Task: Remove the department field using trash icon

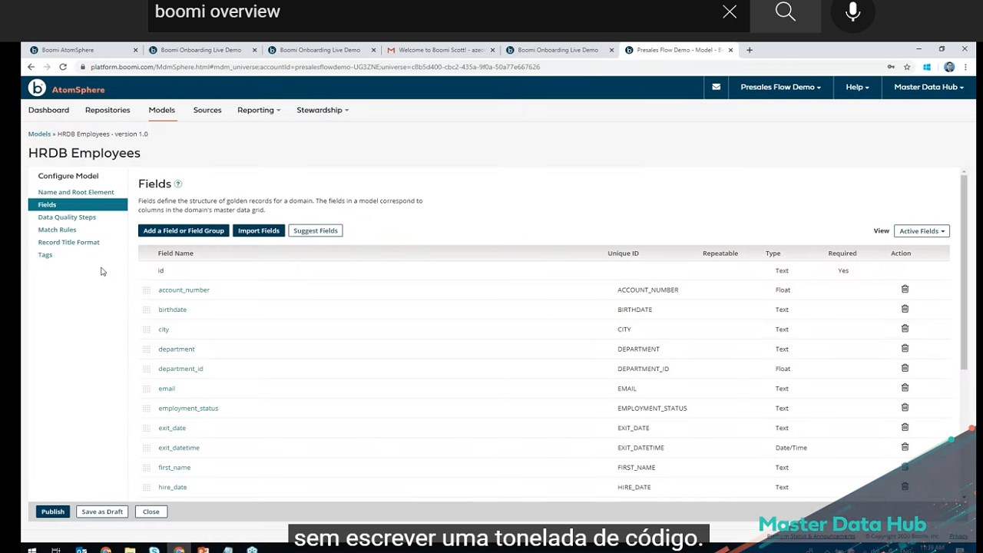Action: (x=905, y=349)
